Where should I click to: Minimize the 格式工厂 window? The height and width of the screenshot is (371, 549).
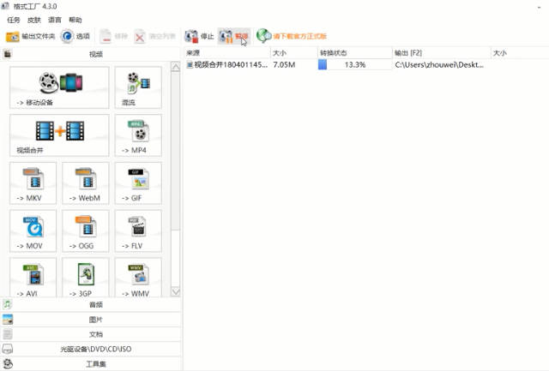coord(540,7)
